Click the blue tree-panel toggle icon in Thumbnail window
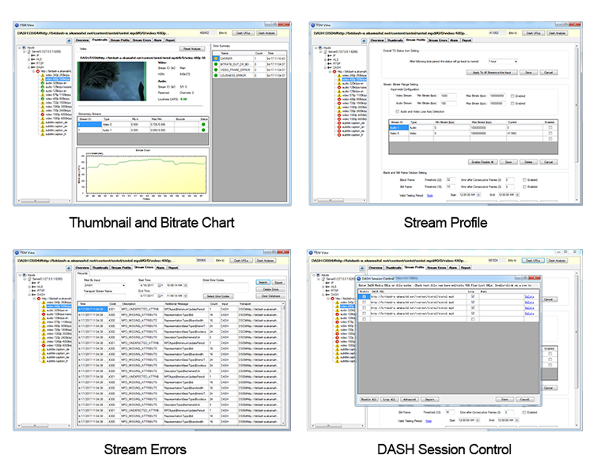Viewport: 593px width, 474px height. (x=69, y=40)
